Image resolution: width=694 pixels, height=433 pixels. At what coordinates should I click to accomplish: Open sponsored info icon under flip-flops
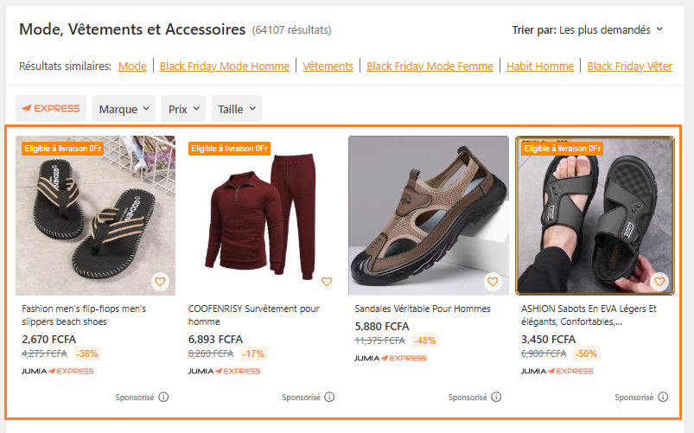163,398
